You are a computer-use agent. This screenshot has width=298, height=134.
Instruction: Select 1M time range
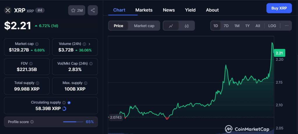pos(237,26)
